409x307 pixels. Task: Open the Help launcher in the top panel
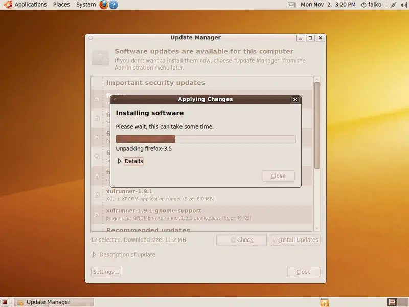click(113, 5)
